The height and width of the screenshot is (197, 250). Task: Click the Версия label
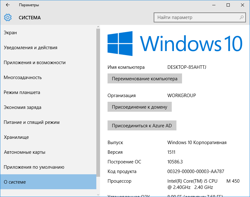115,152
